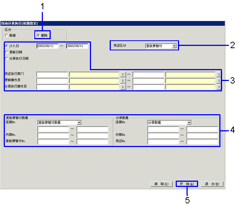
Task: Click the 清除(C) button
Action: coord(162,184)
